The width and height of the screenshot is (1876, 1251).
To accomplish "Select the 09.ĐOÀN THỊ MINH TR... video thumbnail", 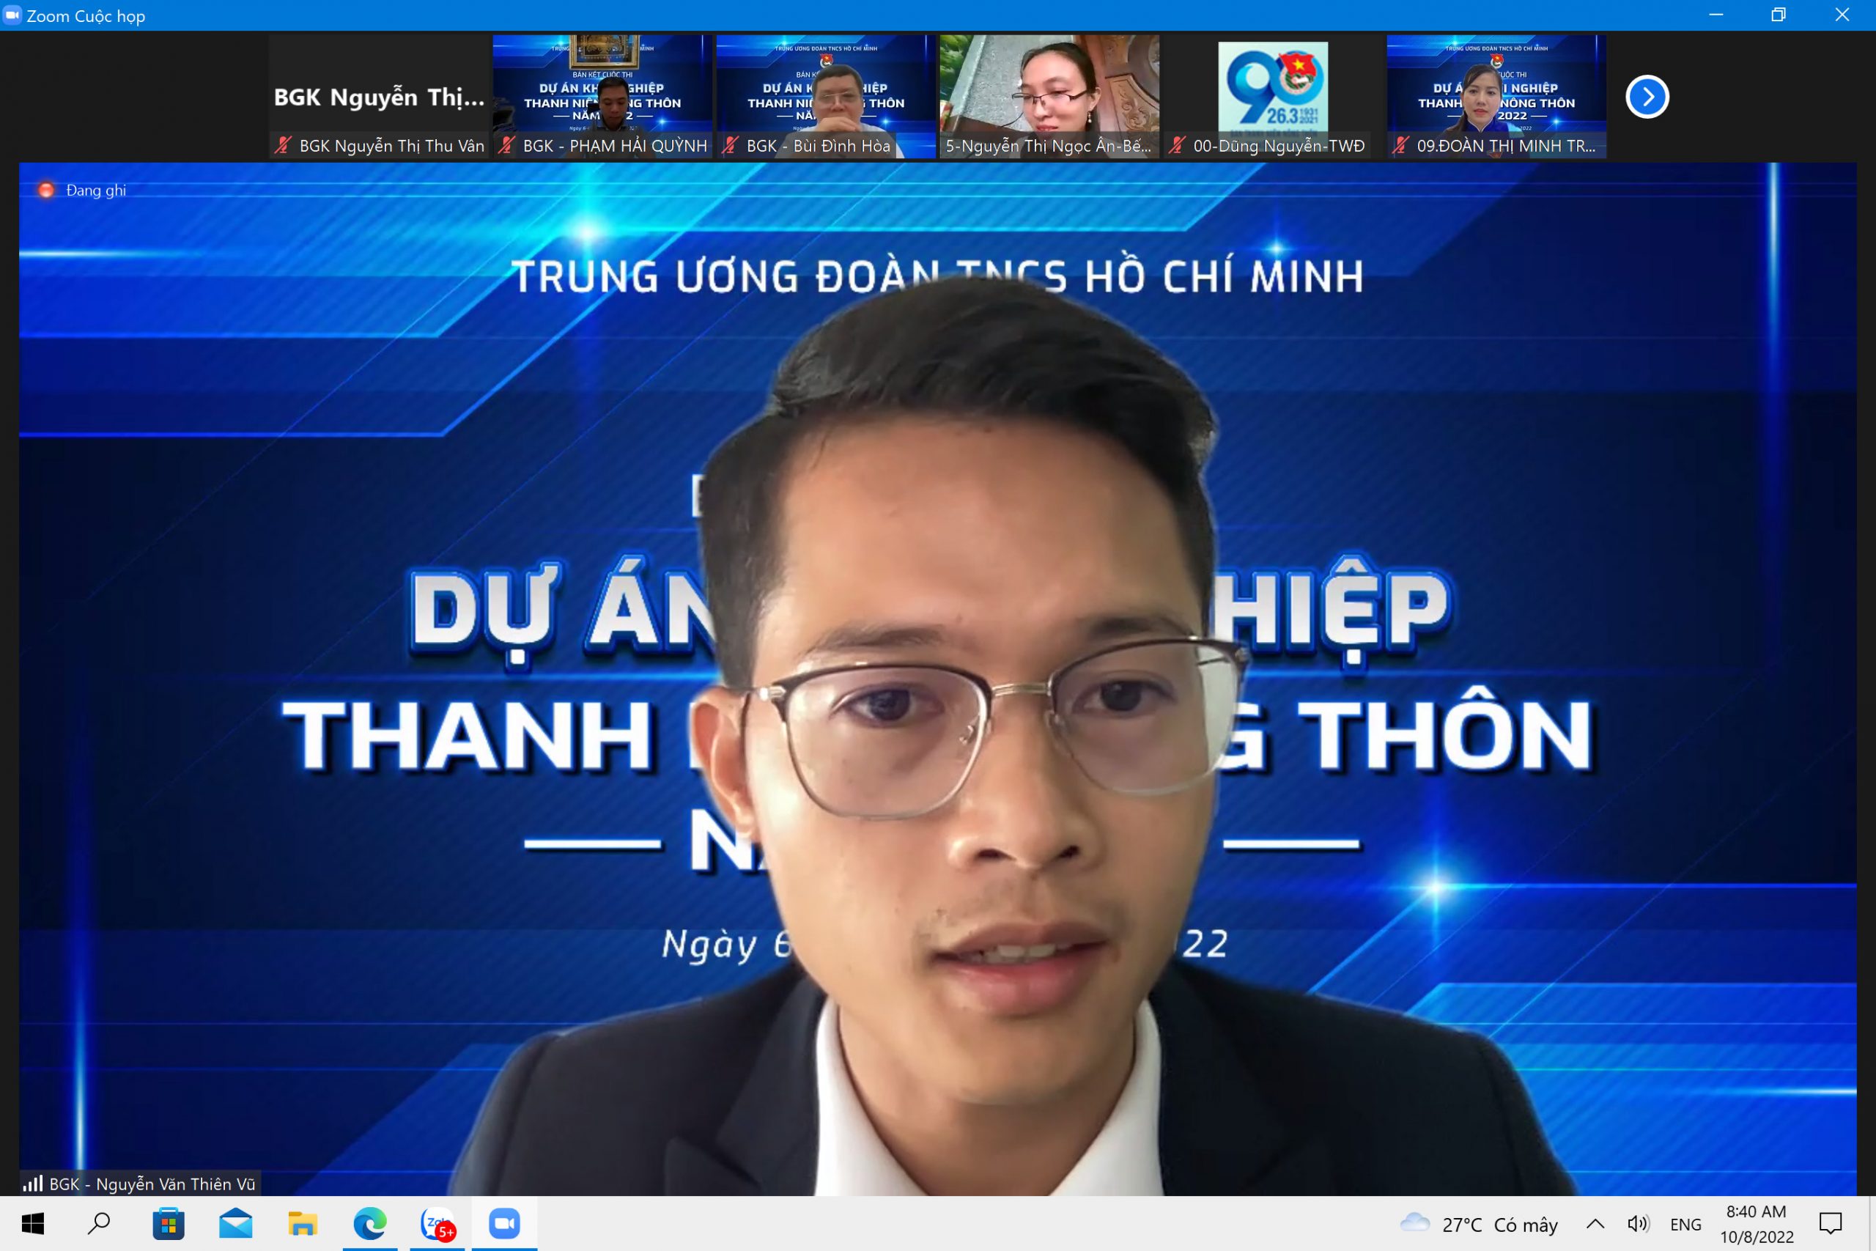I will point(1496,97).
